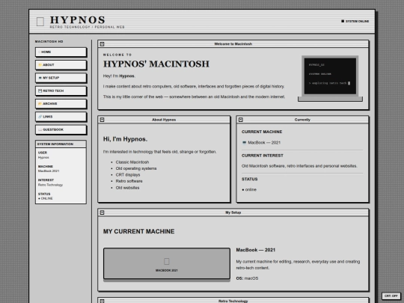Click the list item 'CRT displays'
404x303 pixels.
(128, 174)
